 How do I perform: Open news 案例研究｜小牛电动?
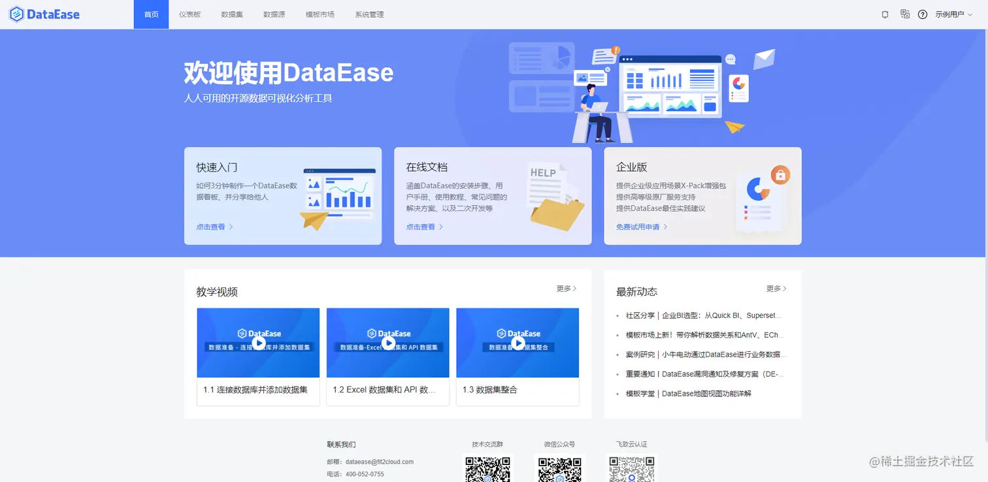coord(706,355)
